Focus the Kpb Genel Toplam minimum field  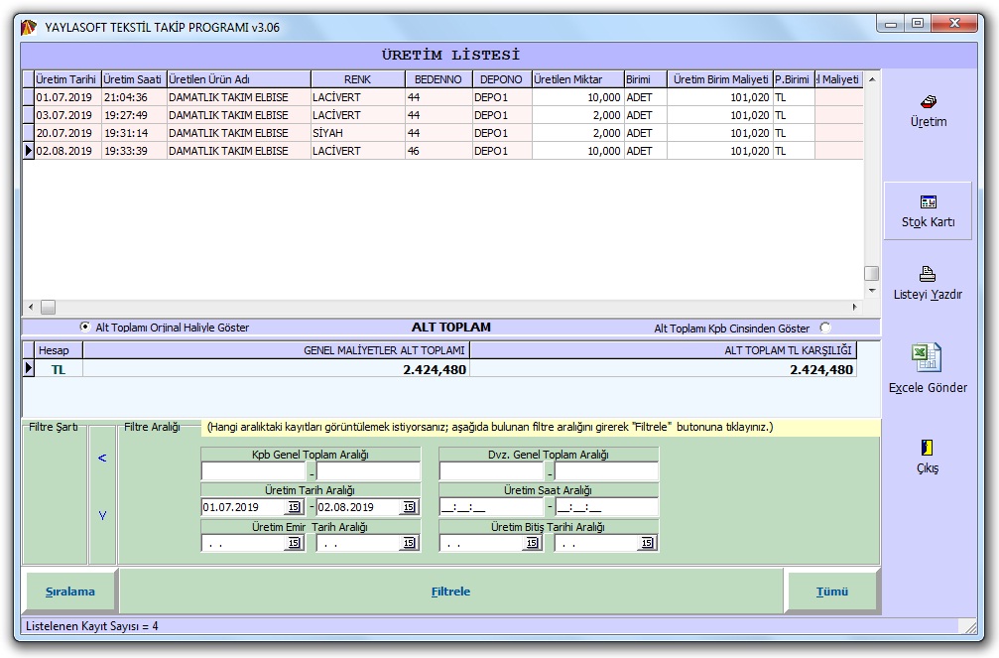coord(254,471)
